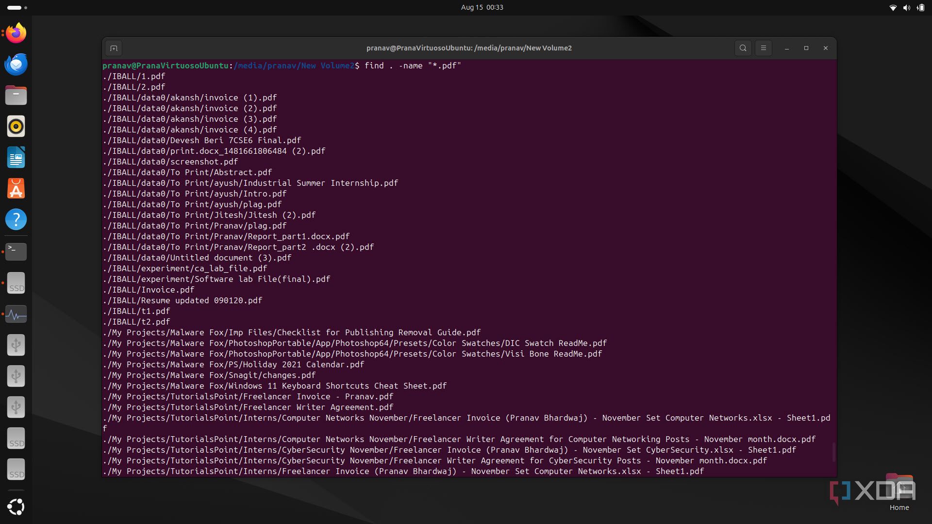Open System Monitor from dock
Screen dimensions: 932x524
(x=16, y=314)
